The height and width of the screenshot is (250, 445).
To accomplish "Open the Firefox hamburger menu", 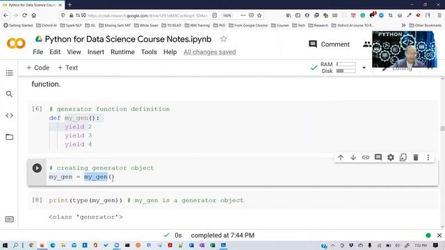I will (x=439, y=15).
